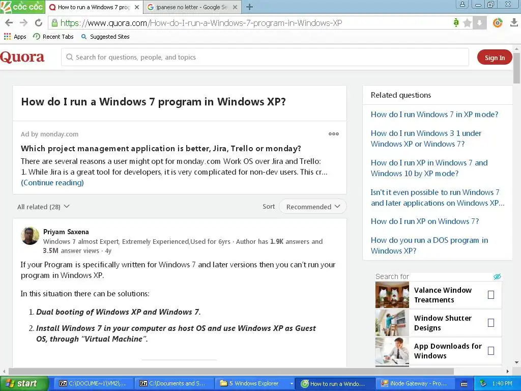
Task: Click the Priyam Saxena author name
Action: pos(66,232)
